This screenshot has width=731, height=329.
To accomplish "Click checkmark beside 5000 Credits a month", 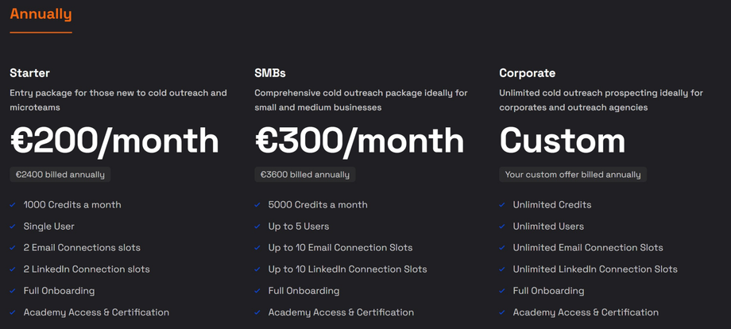I will click(257, 205).
